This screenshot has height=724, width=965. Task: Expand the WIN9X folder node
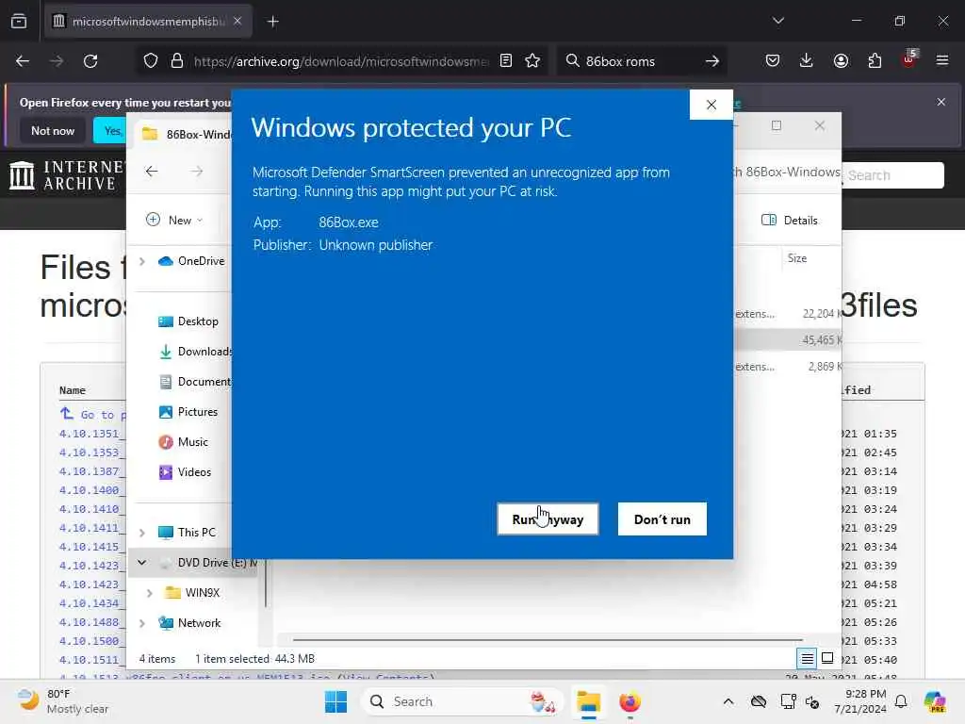[150, 593]
